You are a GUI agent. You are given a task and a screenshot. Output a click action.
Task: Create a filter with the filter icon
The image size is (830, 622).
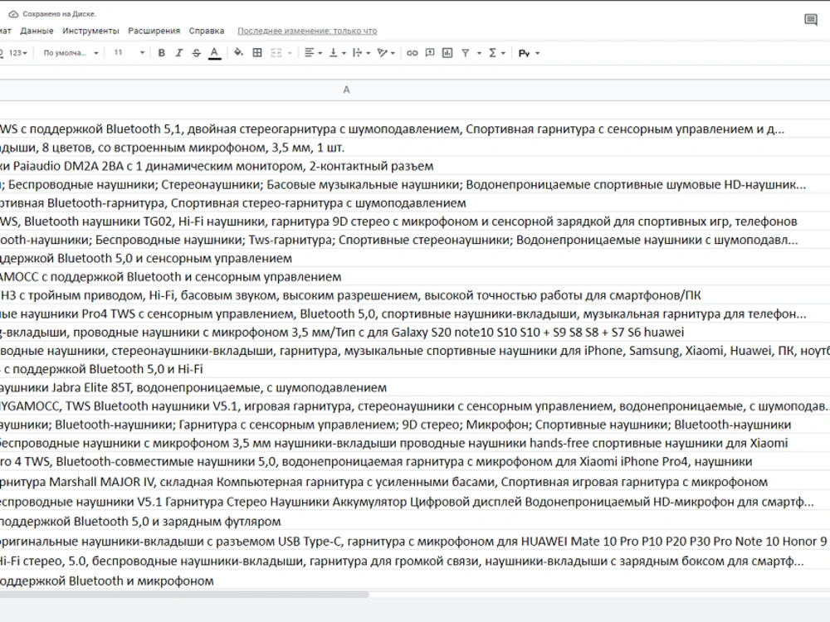[464, 52]
